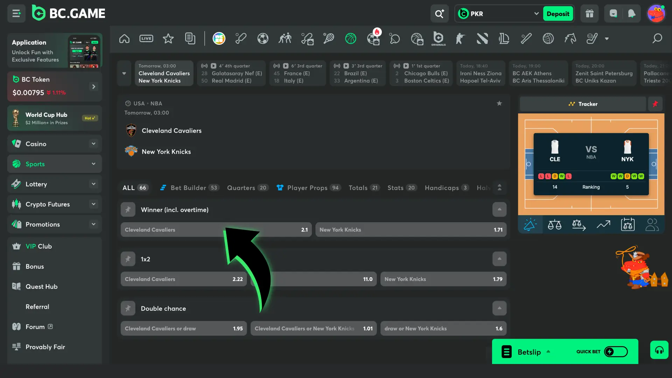Image resolution: width=672 pixels, height=378 pixels.
Task: Open the top bar game search button
Action: [440, 14]
